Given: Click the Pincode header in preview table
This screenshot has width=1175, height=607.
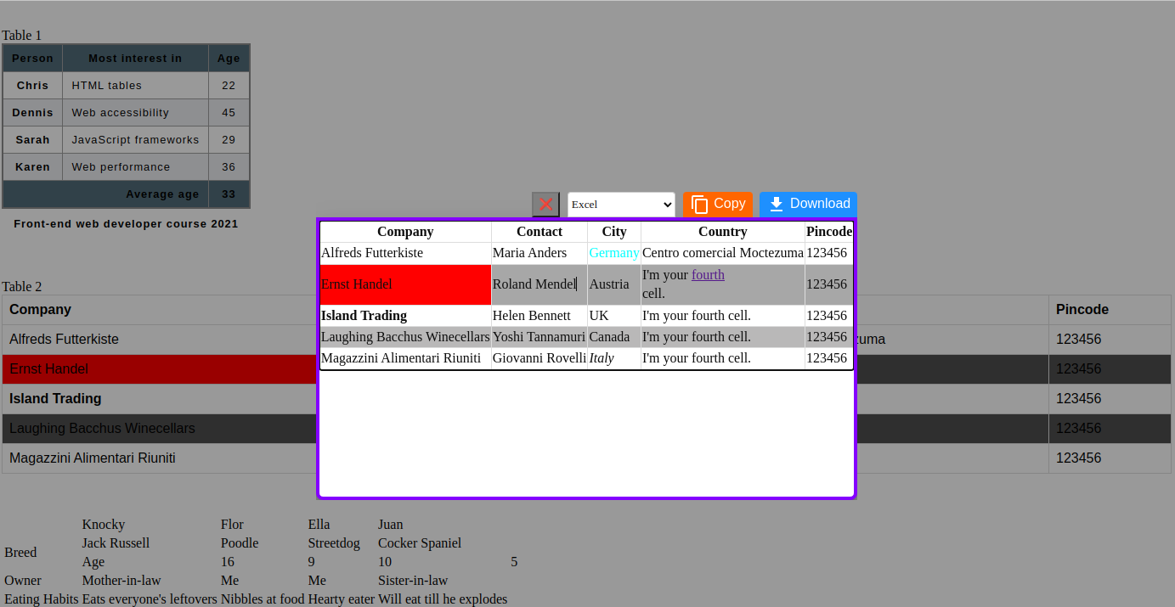Looking at the screenshot, I should click(828, 232).
